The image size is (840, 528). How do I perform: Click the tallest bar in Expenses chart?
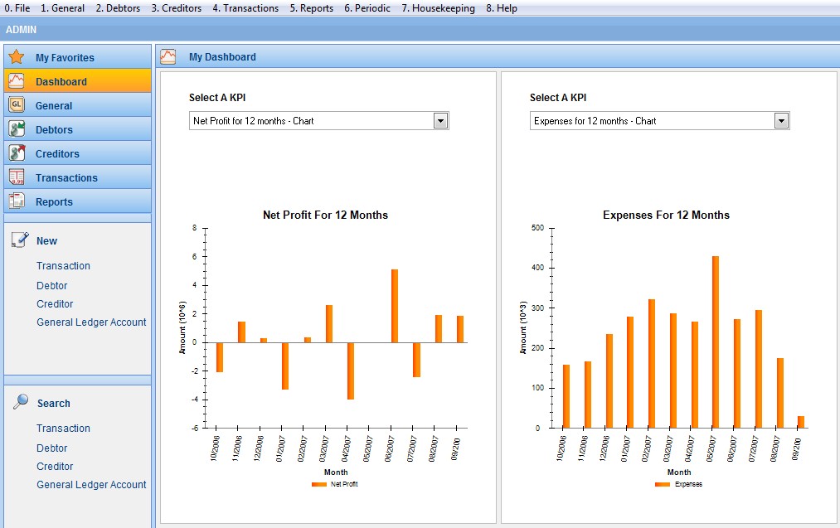(716, 342)
